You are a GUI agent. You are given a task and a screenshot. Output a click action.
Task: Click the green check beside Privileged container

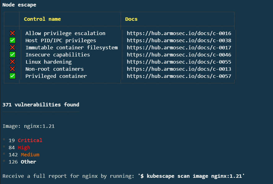(x=12, y=76)
